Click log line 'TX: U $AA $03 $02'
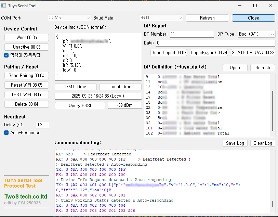This screenshot has width=278, height=217. (91, 205)
